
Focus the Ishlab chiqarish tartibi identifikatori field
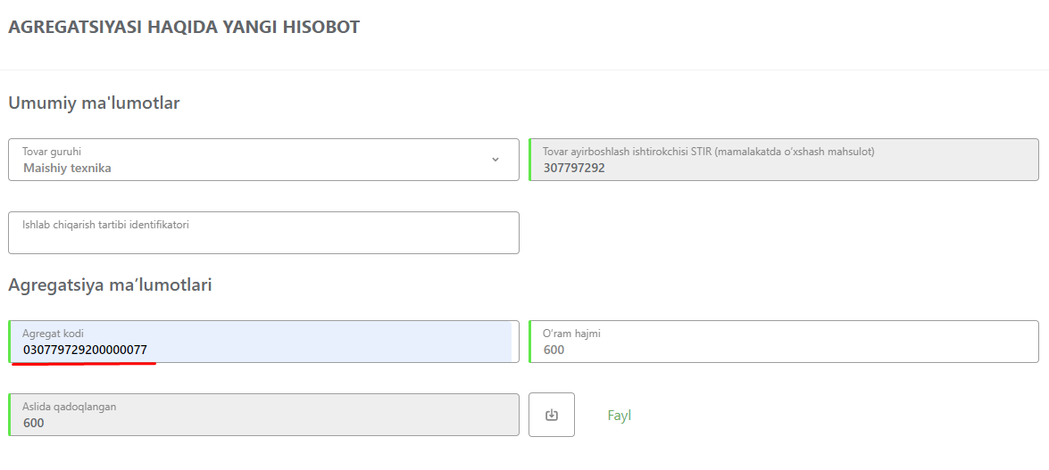[x=263, y=233]
